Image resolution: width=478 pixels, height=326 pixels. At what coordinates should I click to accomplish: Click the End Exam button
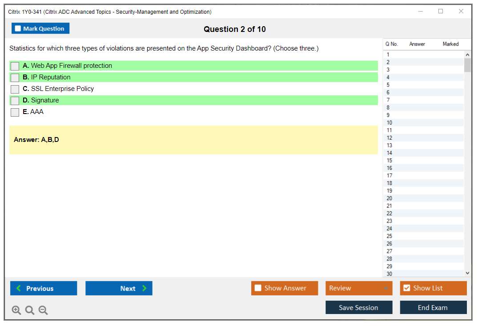[x=433, y=307]
